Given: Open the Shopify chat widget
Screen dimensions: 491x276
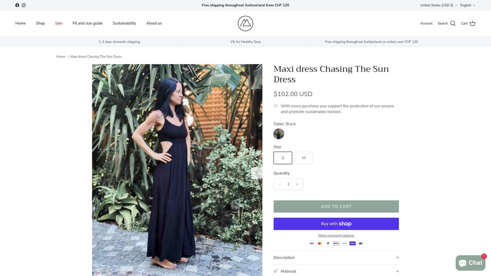Looking at the screenshot, I should 471,263.
